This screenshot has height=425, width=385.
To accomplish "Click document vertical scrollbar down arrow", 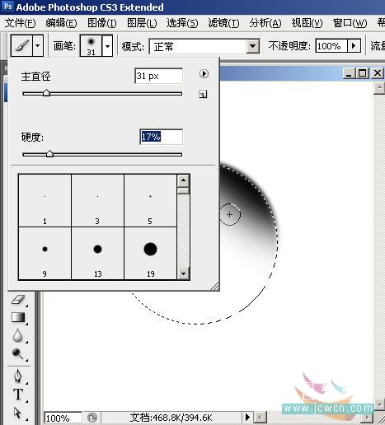I will click(x=379, y=404).
